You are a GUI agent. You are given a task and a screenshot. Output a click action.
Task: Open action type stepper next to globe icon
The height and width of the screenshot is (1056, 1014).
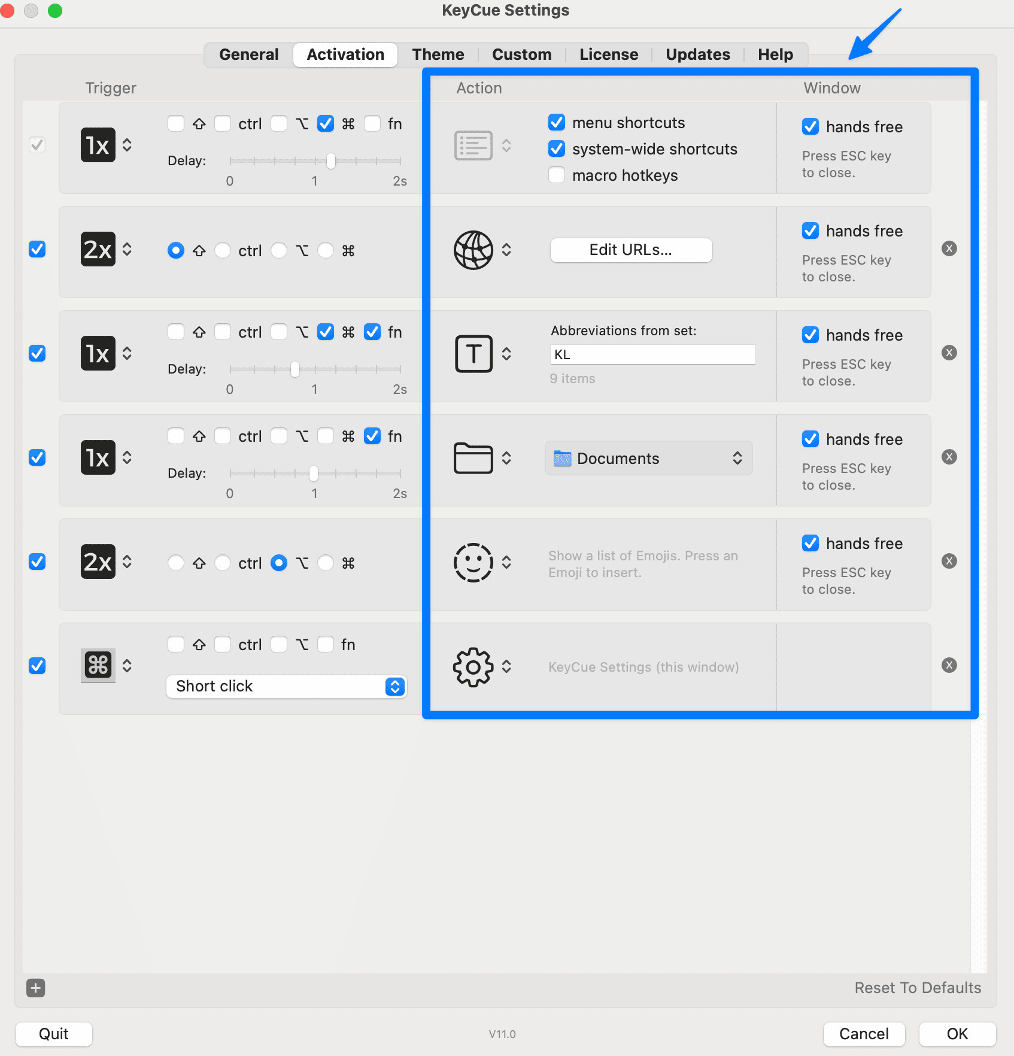click(x=506, y=250)
